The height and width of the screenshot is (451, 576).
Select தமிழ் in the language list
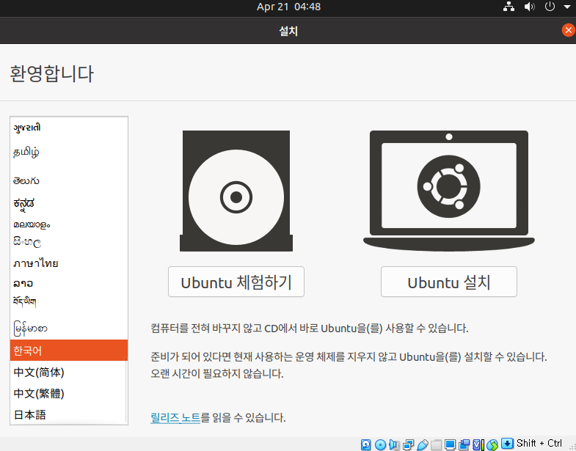point(69,152)
